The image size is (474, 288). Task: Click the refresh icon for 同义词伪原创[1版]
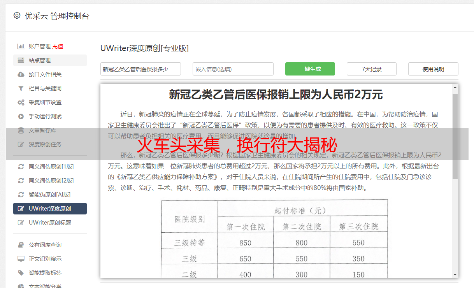tap(21, 167)
